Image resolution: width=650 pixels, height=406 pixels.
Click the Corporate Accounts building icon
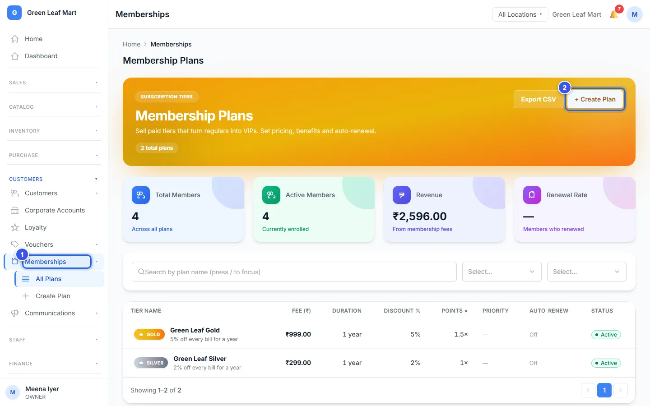click(x=15, y=210)
